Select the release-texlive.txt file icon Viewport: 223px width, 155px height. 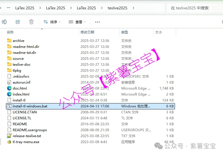pyautogui.click(x=9, y=136)
